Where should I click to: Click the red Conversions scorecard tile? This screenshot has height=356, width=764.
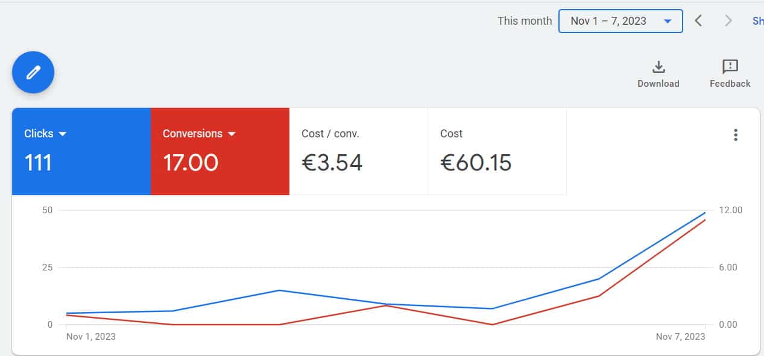(x=220, y=151)
